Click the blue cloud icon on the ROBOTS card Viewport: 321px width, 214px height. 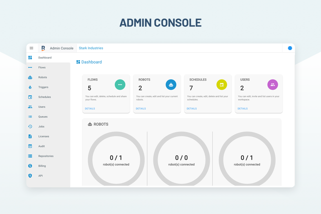click(171, 85)
